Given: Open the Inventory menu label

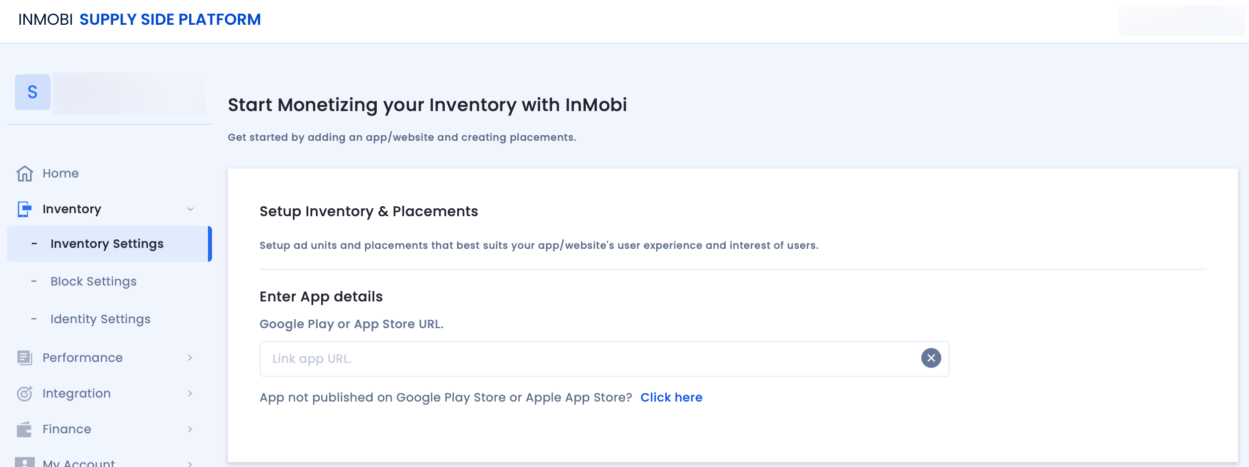Looking at the screenshot, I should click(71, 209).
